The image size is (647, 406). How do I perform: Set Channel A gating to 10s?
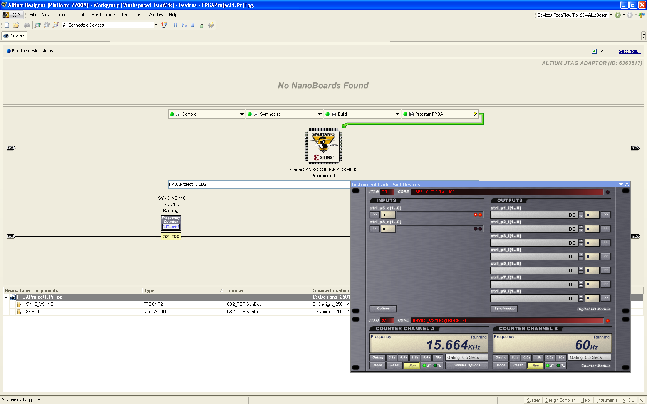click(438, 357)
